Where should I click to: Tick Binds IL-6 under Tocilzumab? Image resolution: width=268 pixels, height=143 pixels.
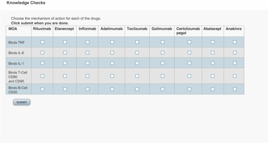[x=137, y=52]
